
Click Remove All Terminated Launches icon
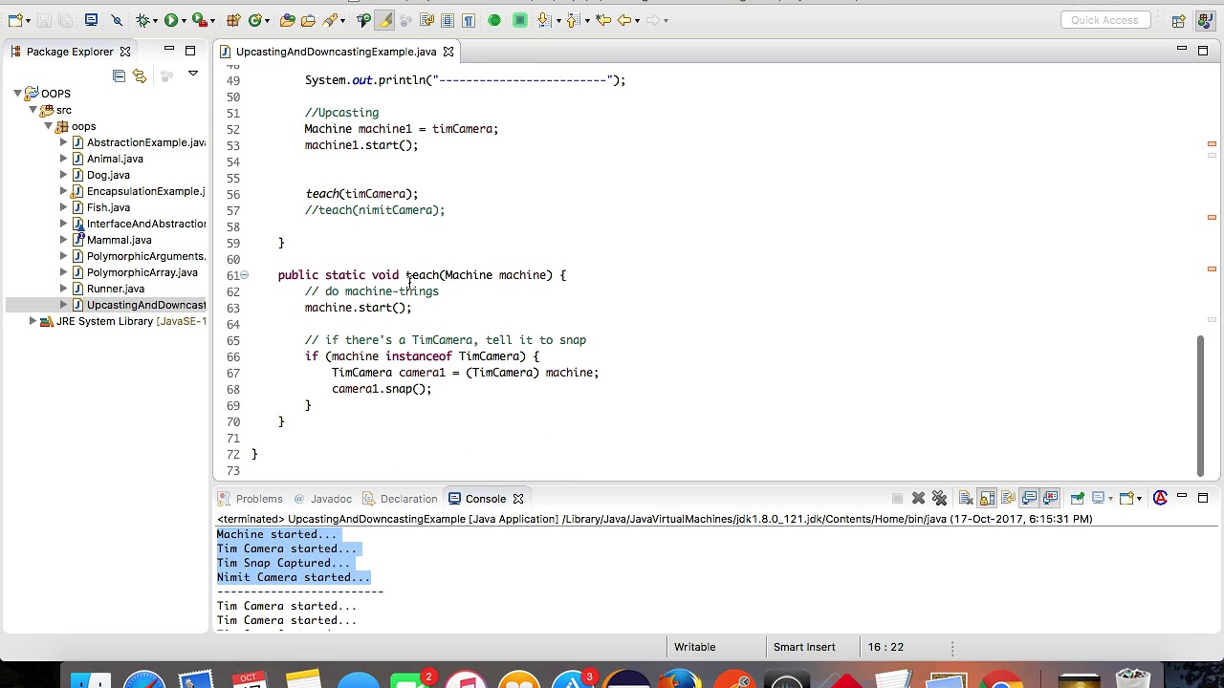(x=939, y=498)
